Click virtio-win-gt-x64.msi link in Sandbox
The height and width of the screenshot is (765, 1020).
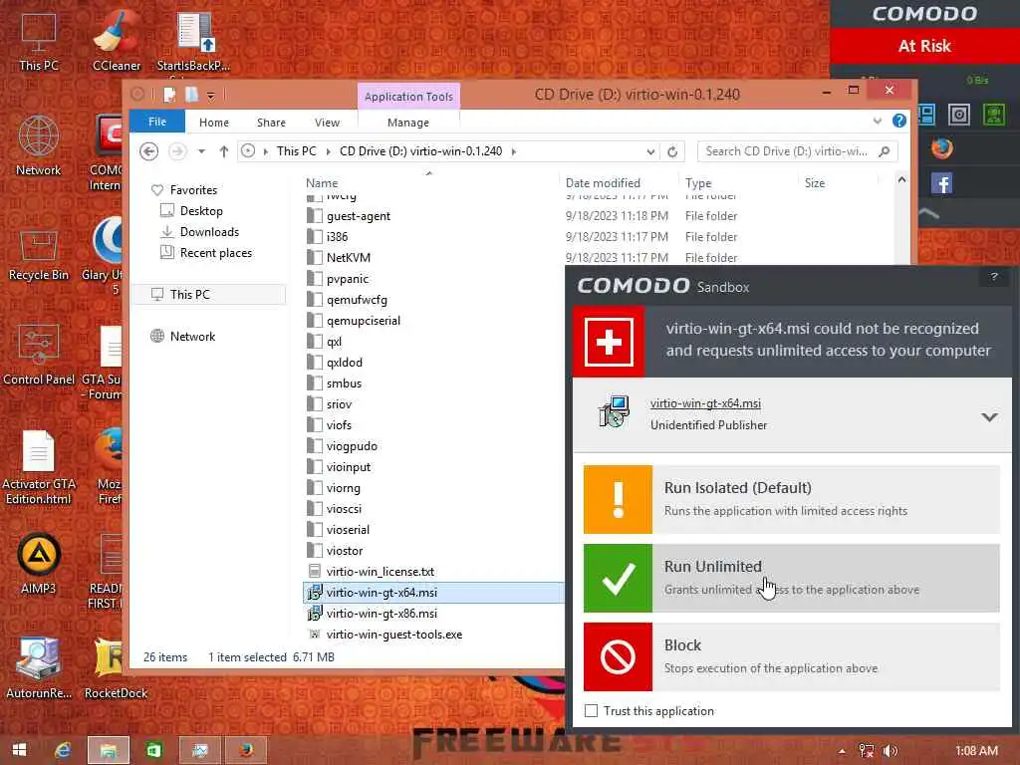tap(705, 403)
